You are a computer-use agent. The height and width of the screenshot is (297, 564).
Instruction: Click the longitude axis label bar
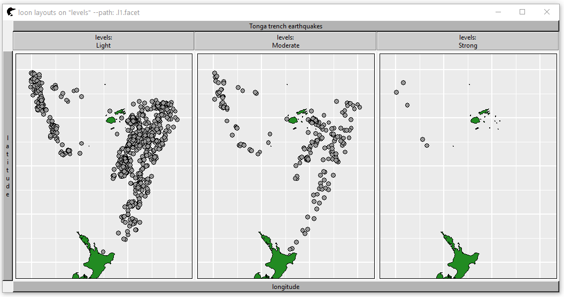[x=285, y=287]
